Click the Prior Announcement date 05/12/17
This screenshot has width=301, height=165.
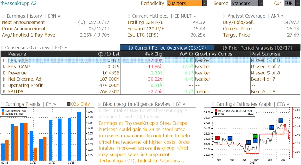click(x=99, y=29)
